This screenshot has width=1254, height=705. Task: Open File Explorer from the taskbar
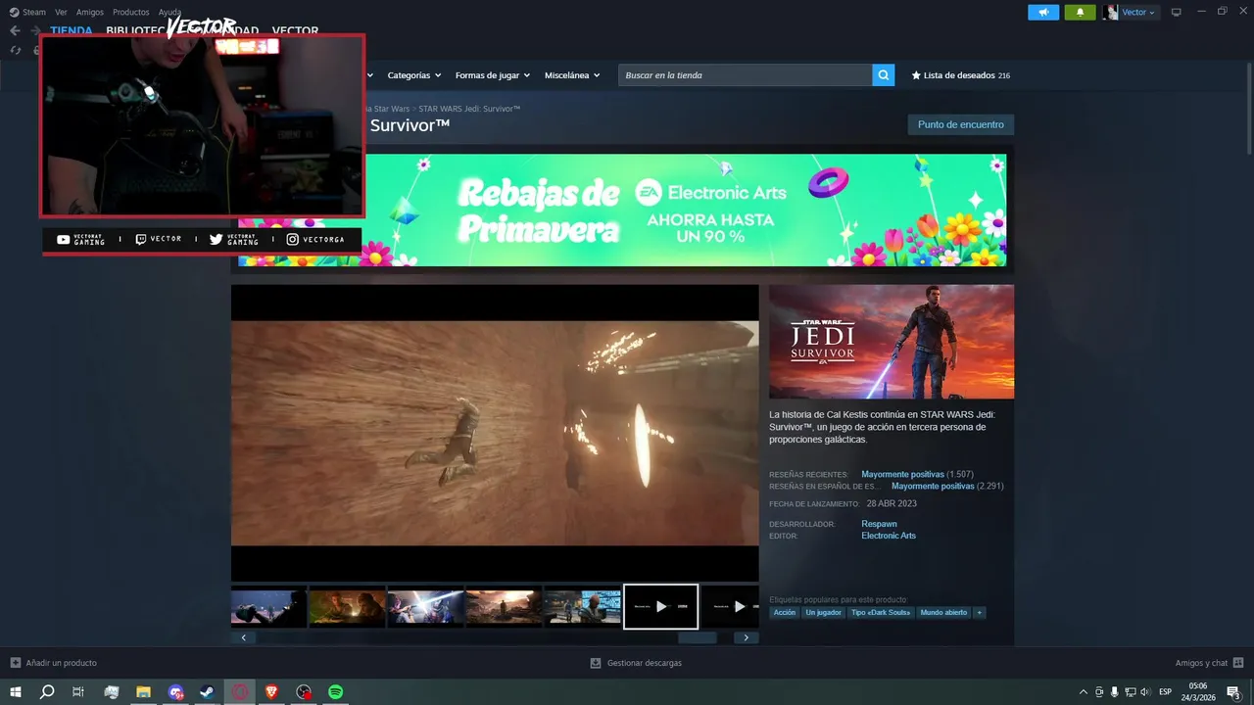tap(143, 692)
